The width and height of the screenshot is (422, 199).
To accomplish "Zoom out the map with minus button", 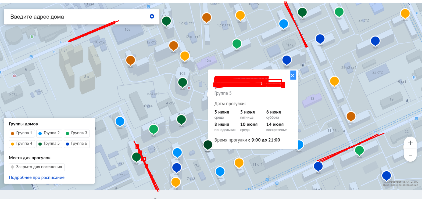I will coord(410,155).
